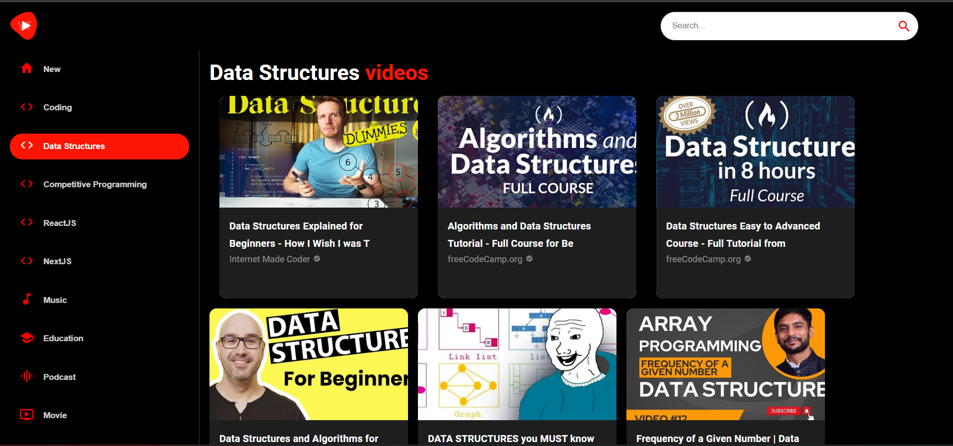Open 'Algorithms and Data Structures Tutorial' title
The image size is (953, 446).
pyautogui.click(x=519, y=234)
